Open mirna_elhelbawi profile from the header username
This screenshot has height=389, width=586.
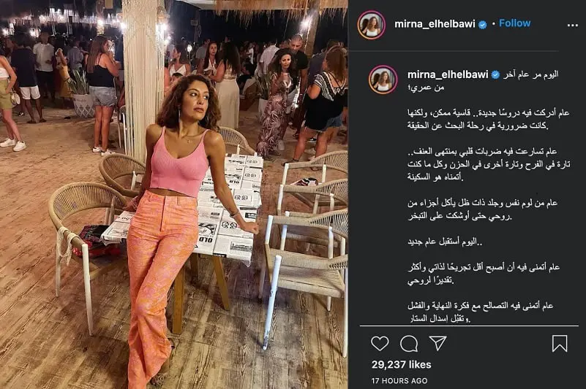(x=435, y=24)
